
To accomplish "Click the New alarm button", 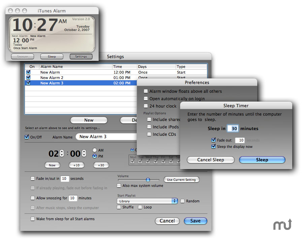I will [89, 120].
